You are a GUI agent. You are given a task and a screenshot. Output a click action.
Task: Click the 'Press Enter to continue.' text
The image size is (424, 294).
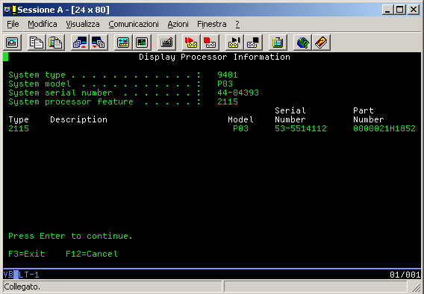tap(70, 236)
